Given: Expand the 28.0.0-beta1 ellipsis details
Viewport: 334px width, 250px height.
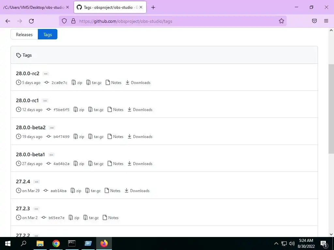Looking at the screenshot, I should click(x=51, y=155).
